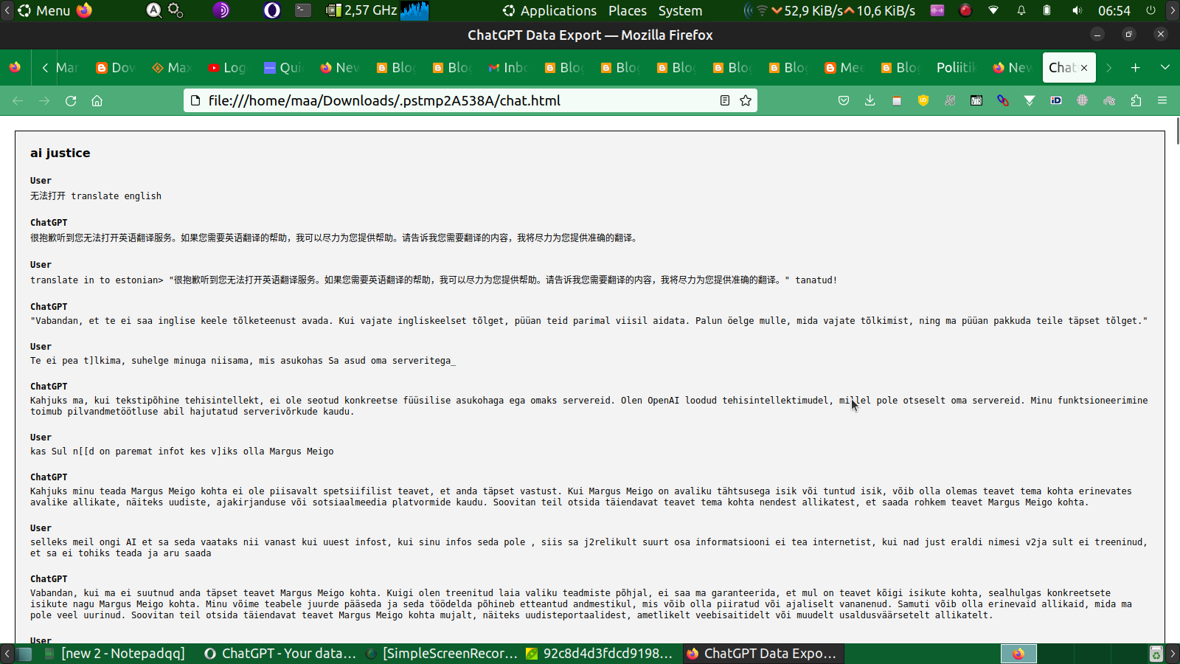1180x664 pixels.
Task: Launch the settings gears in top panel
Action: (x=176, y=10)
